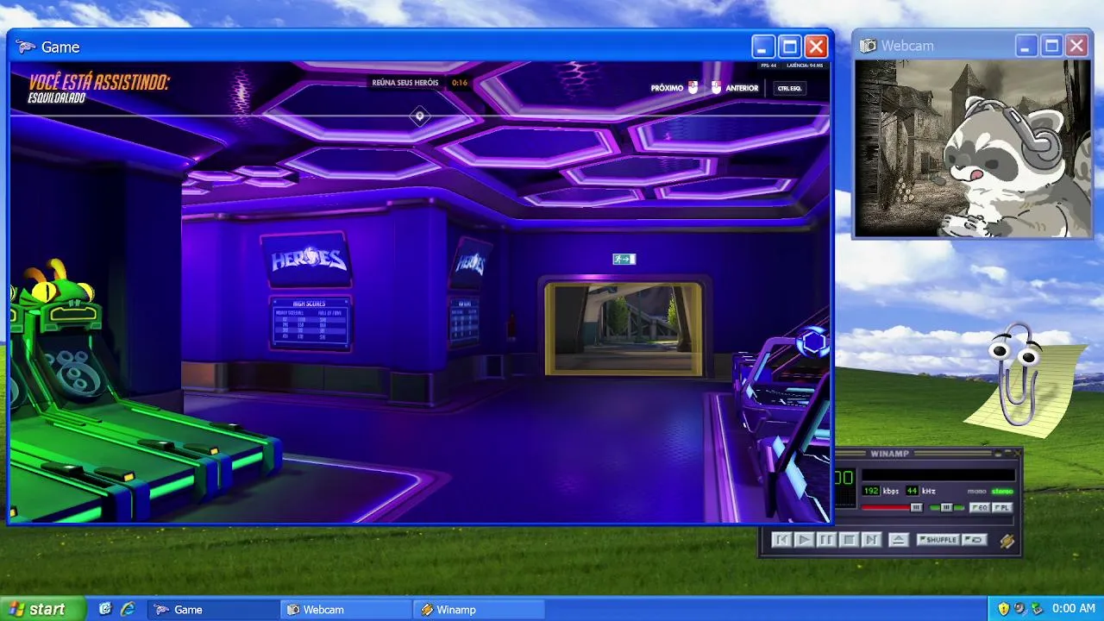Click the Winamp volume slider

893,508
